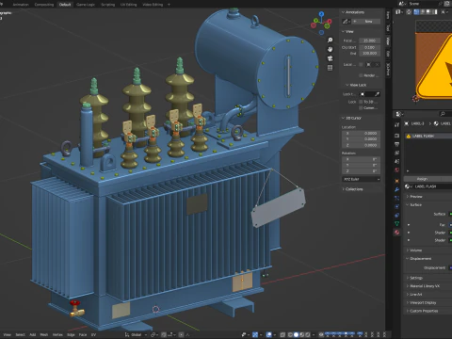The image size is (452, 339).
Task: Expand the Volume panel
Action: pos(414,250)
